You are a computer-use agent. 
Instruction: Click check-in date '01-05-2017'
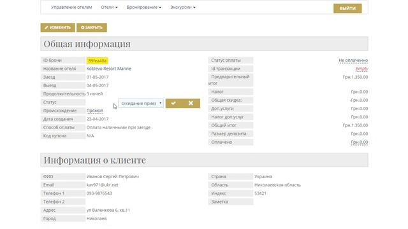click(x=98, y=77)
